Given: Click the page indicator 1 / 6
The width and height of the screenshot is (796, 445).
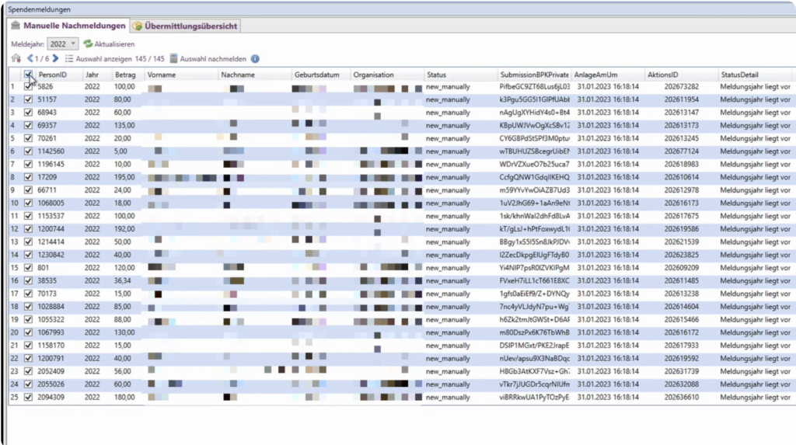Looking at the screenshot, I should [x=42, y=59].
